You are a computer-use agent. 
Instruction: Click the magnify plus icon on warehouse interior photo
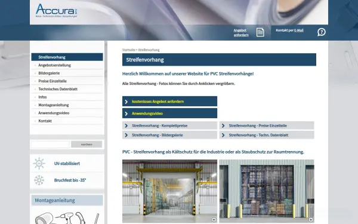(214, 220)
